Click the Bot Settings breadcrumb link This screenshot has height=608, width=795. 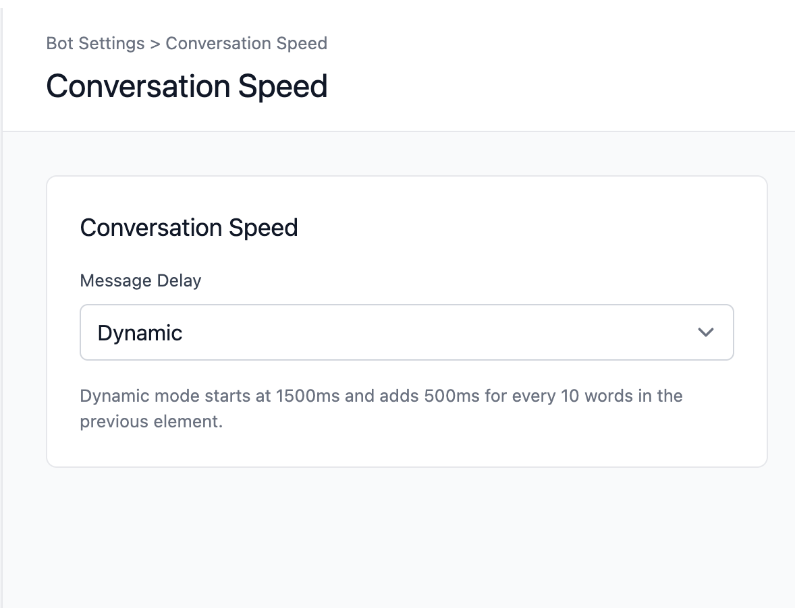[95, 44]
